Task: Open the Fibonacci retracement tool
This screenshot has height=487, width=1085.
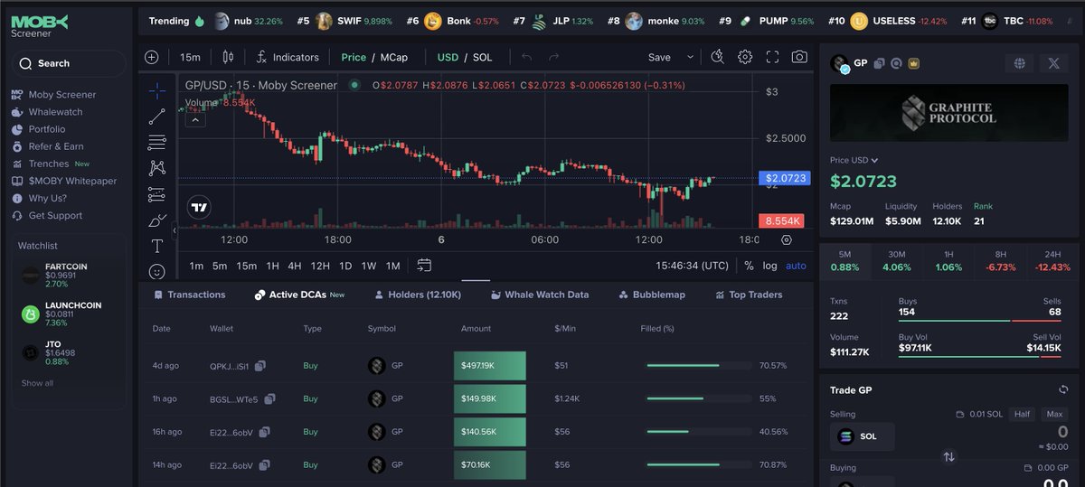Action: tap(156, 142)
